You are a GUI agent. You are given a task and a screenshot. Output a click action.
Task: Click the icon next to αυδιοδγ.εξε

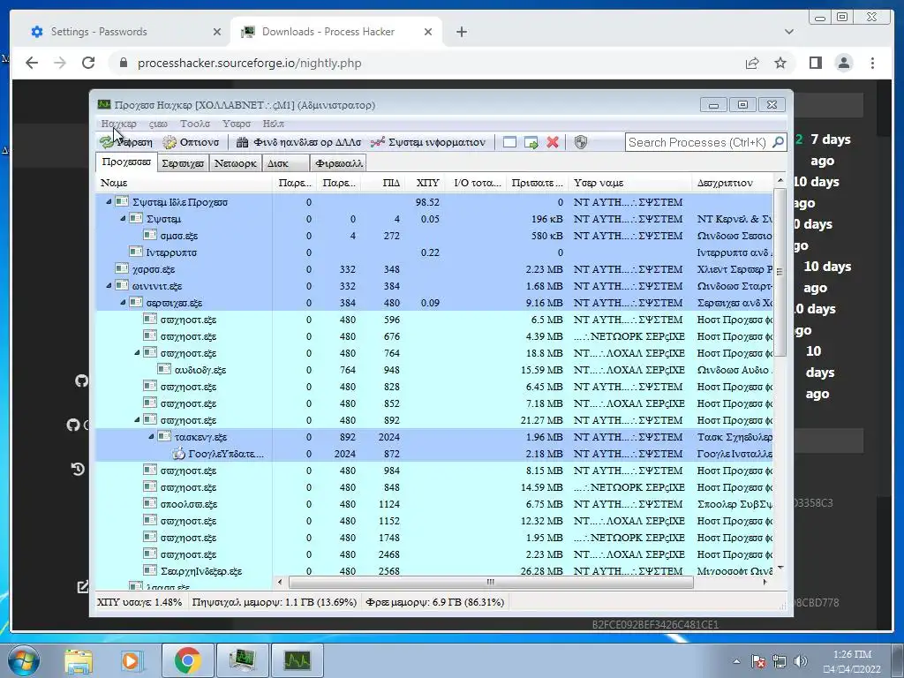click(164, 370)
